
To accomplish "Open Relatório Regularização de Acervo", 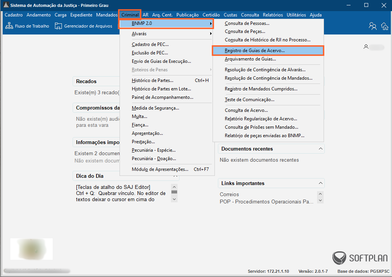I will (268, 119).
